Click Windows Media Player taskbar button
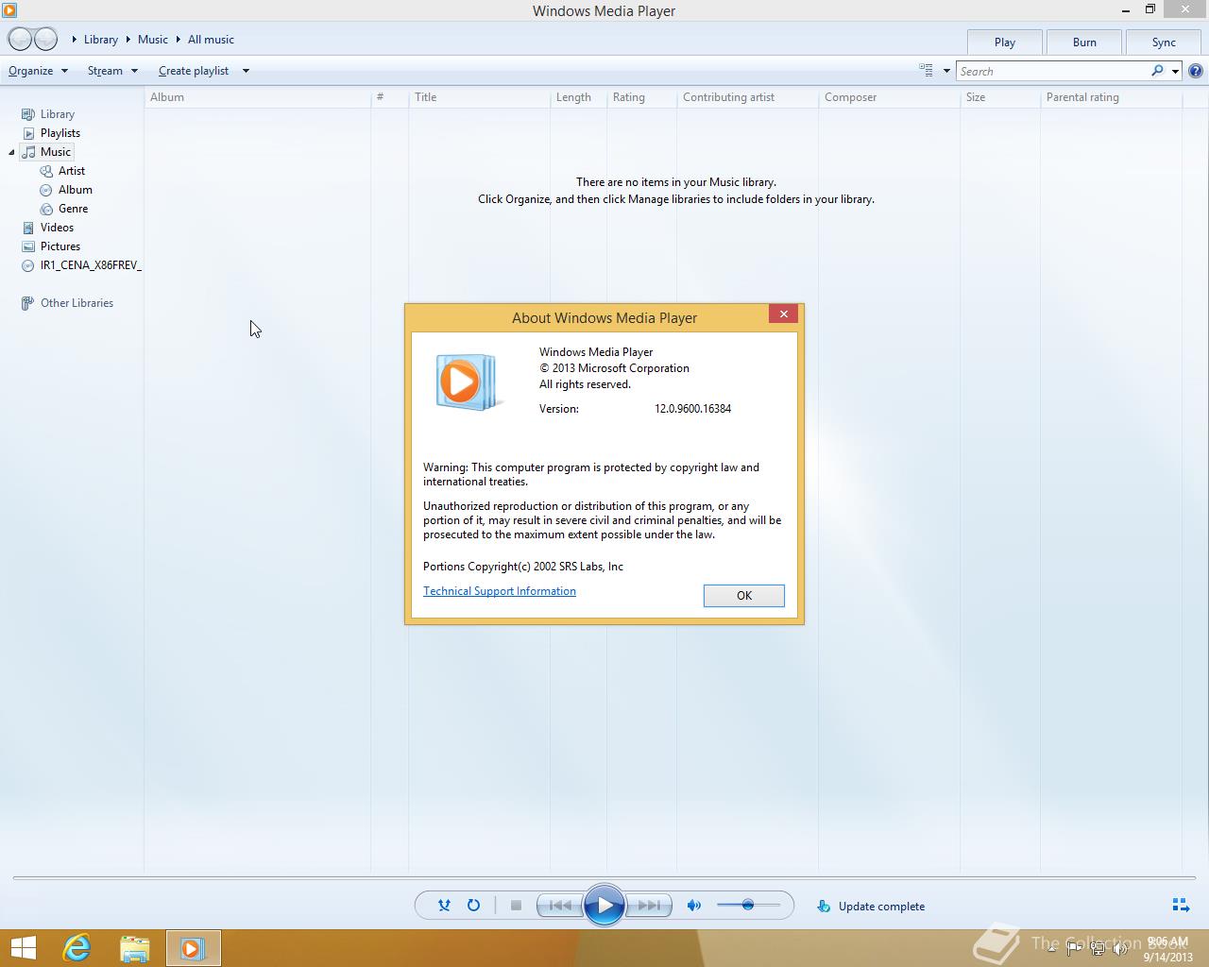Screen dimensions: 1209x967 pyautogui.click(x=193, y=948)
